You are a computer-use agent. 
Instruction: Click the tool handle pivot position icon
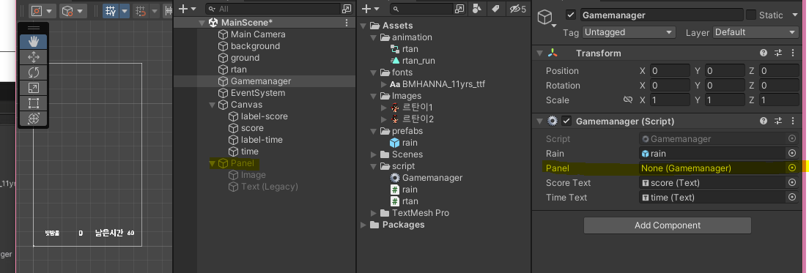point(37,10)
